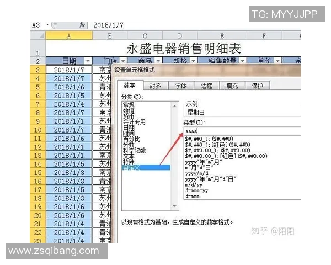Select 自定义 in the category list
Viewport: 331px width, 265px height.
(x=146, y=168)
